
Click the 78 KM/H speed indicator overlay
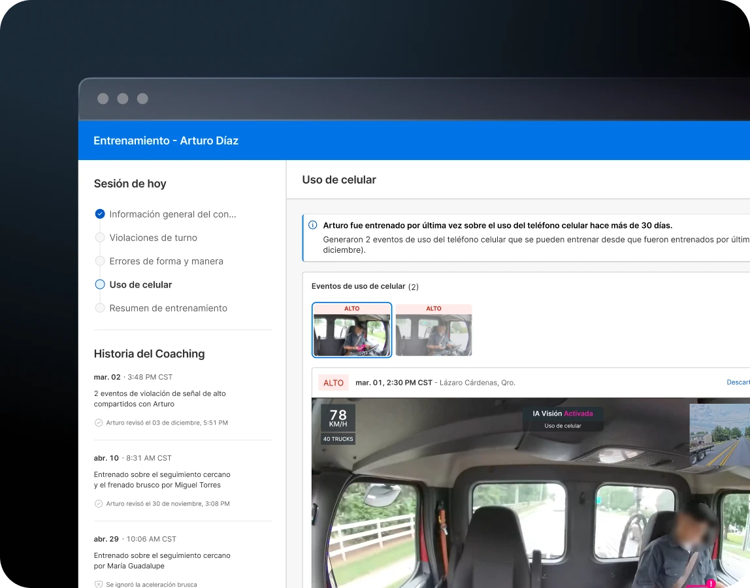(338, 423)
